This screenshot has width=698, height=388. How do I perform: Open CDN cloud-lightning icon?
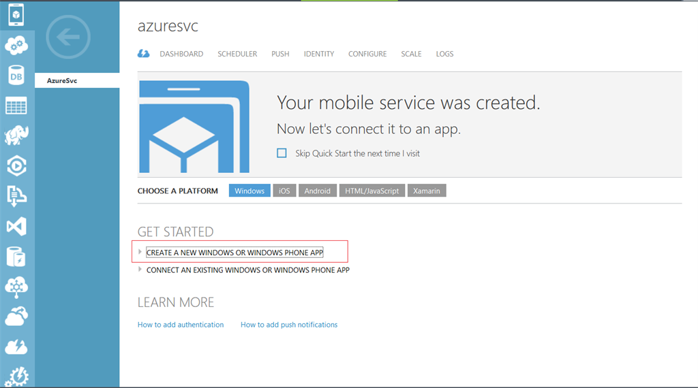coord(16,346)
